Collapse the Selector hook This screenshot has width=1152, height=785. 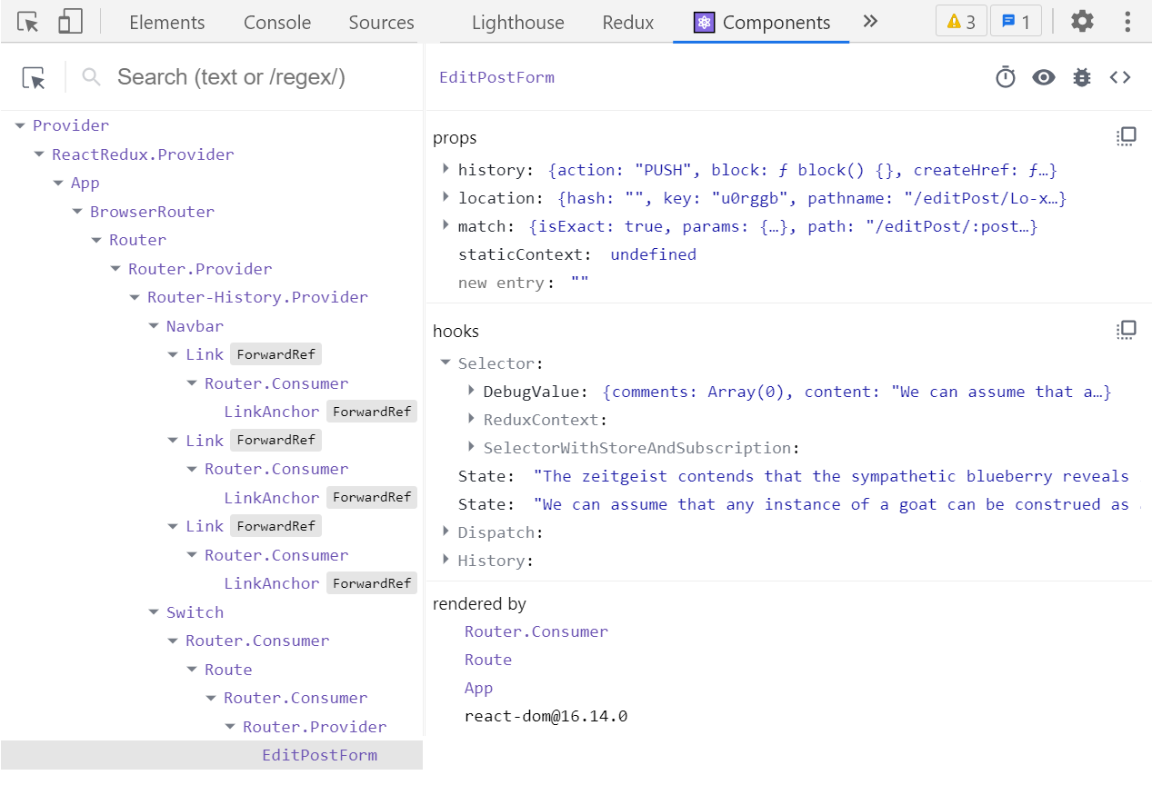(446, 363)
